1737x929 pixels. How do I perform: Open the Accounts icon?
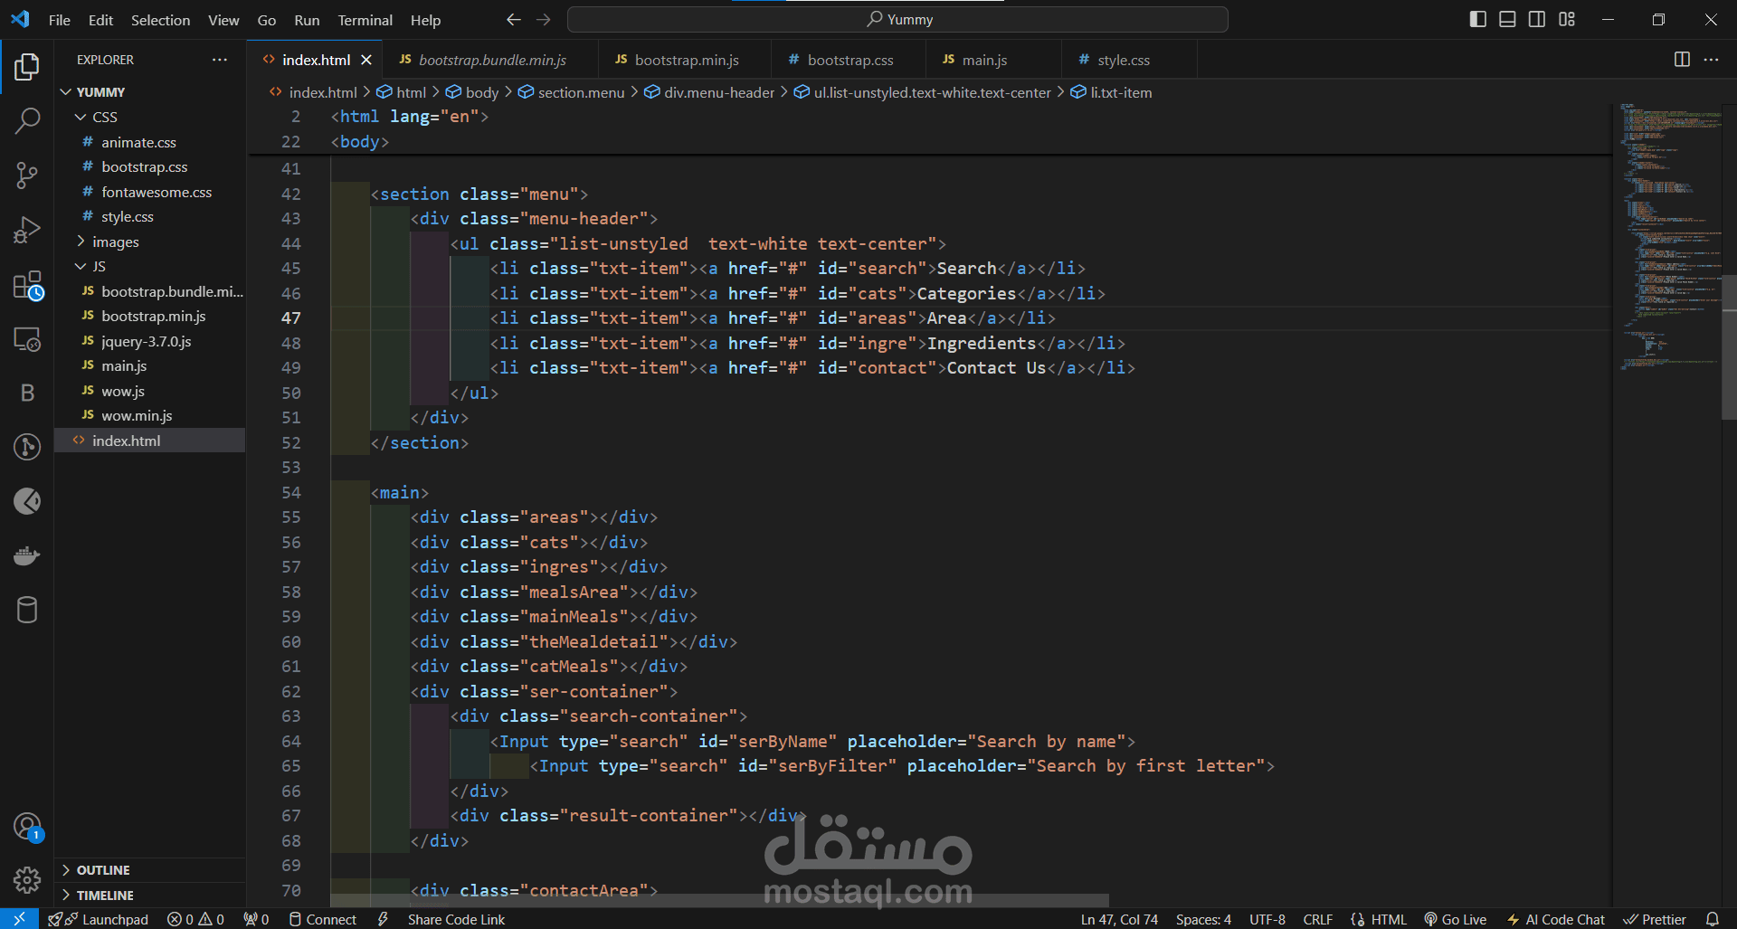(x=27, y=826)
